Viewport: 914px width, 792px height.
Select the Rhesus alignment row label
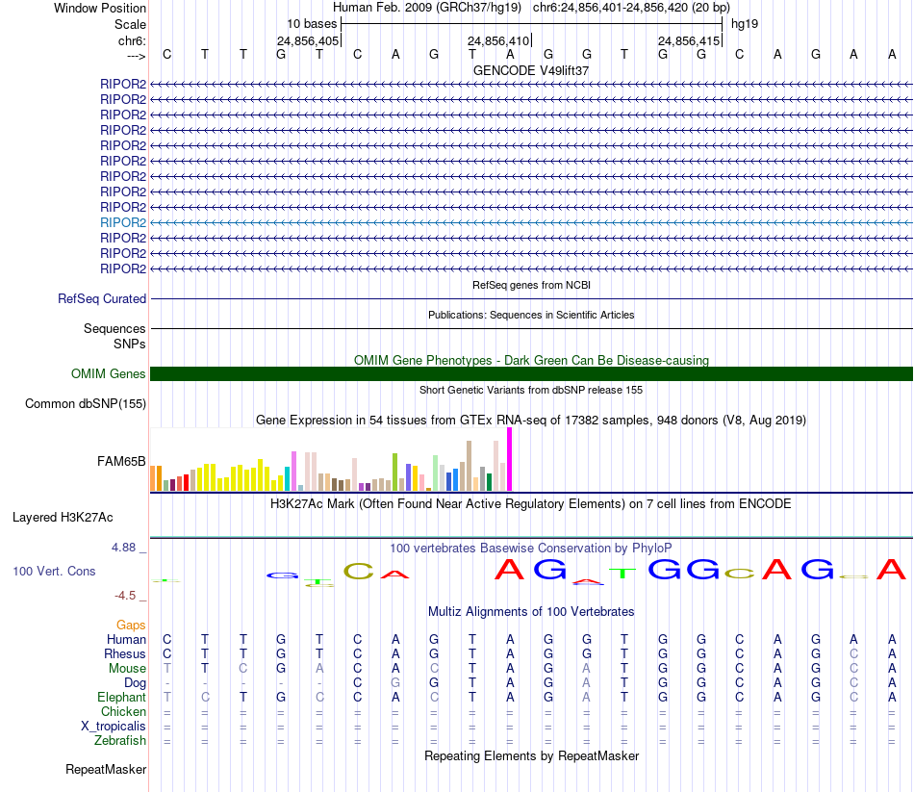(x=125, y=653)
